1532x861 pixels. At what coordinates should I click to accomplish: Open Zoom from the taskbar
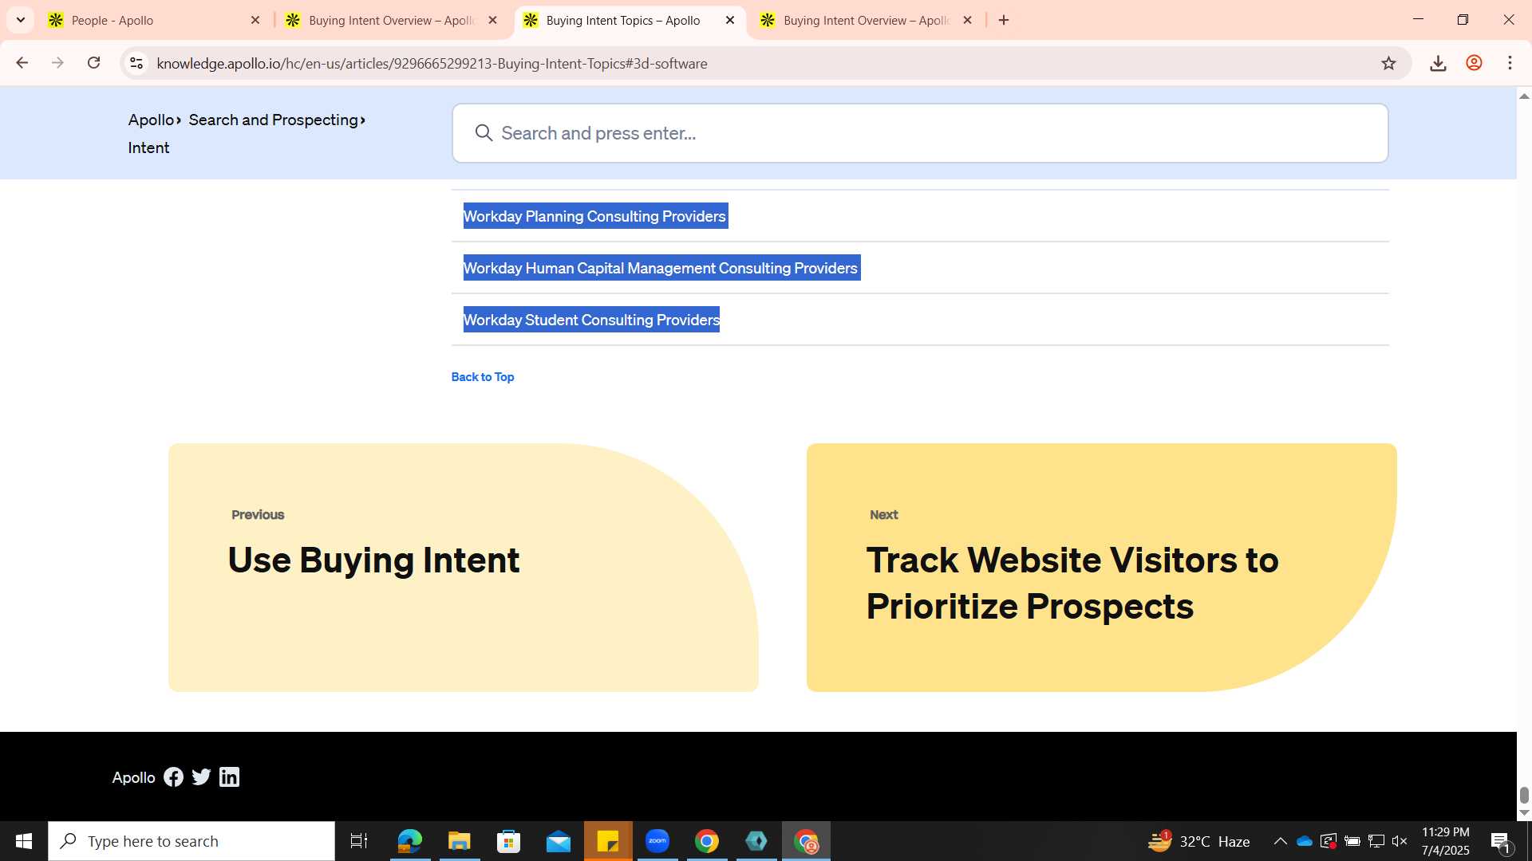(x=657, y=841)
